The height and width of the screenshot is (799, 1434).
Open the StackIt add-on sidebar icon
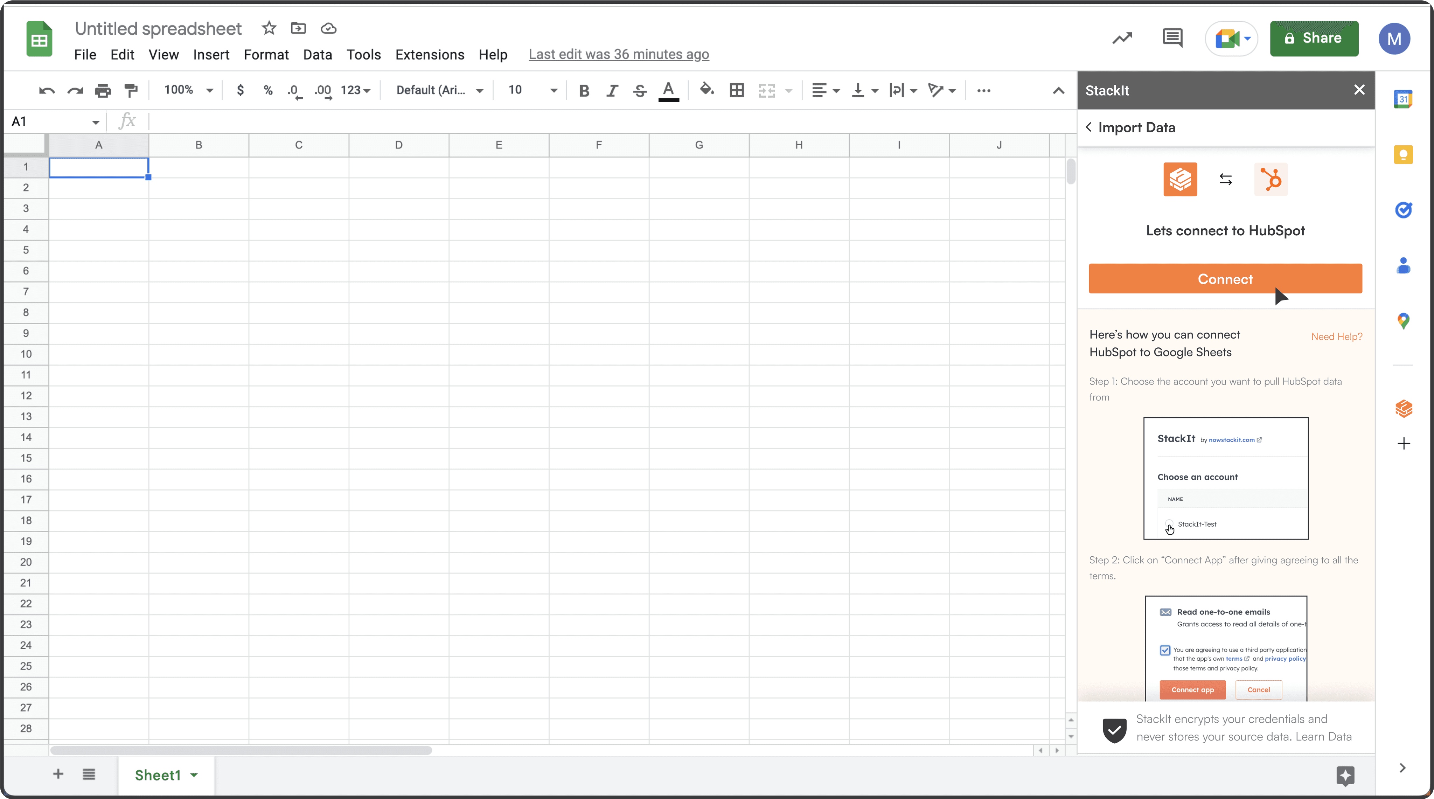pos(1403,409)
